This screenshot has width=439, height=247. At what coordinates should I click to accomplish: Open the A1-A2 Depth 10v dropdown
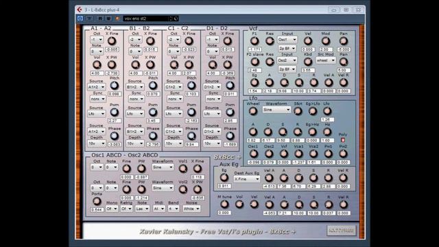pyautogui.click(x=97, y=143)
